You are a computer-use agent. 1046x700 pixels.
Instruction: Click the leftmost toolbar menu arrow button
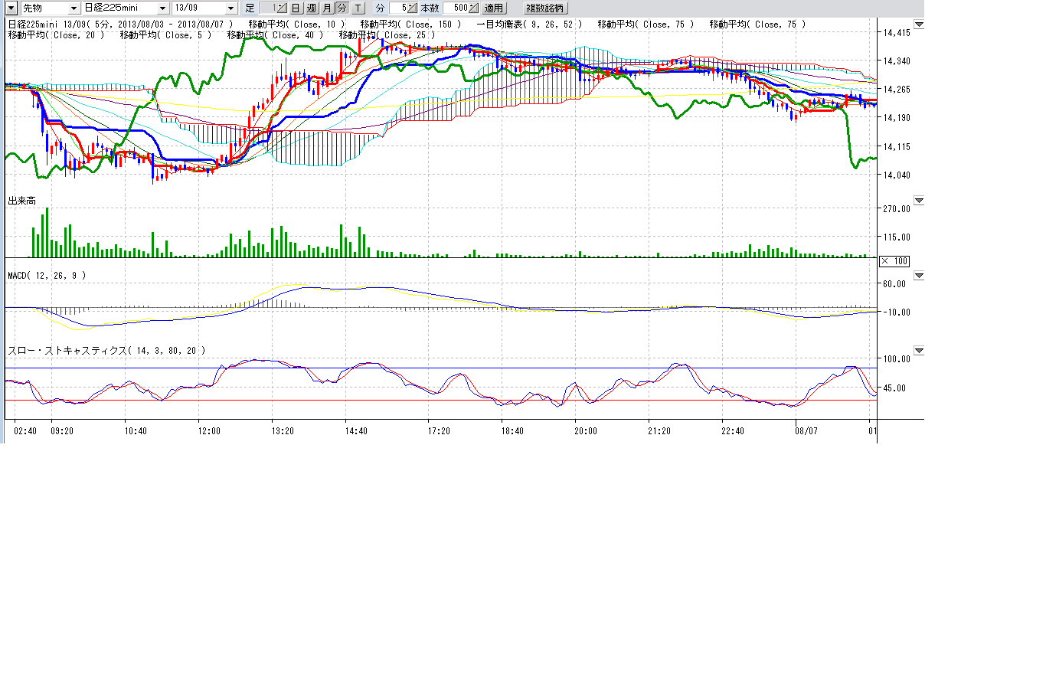coord(11,8)
